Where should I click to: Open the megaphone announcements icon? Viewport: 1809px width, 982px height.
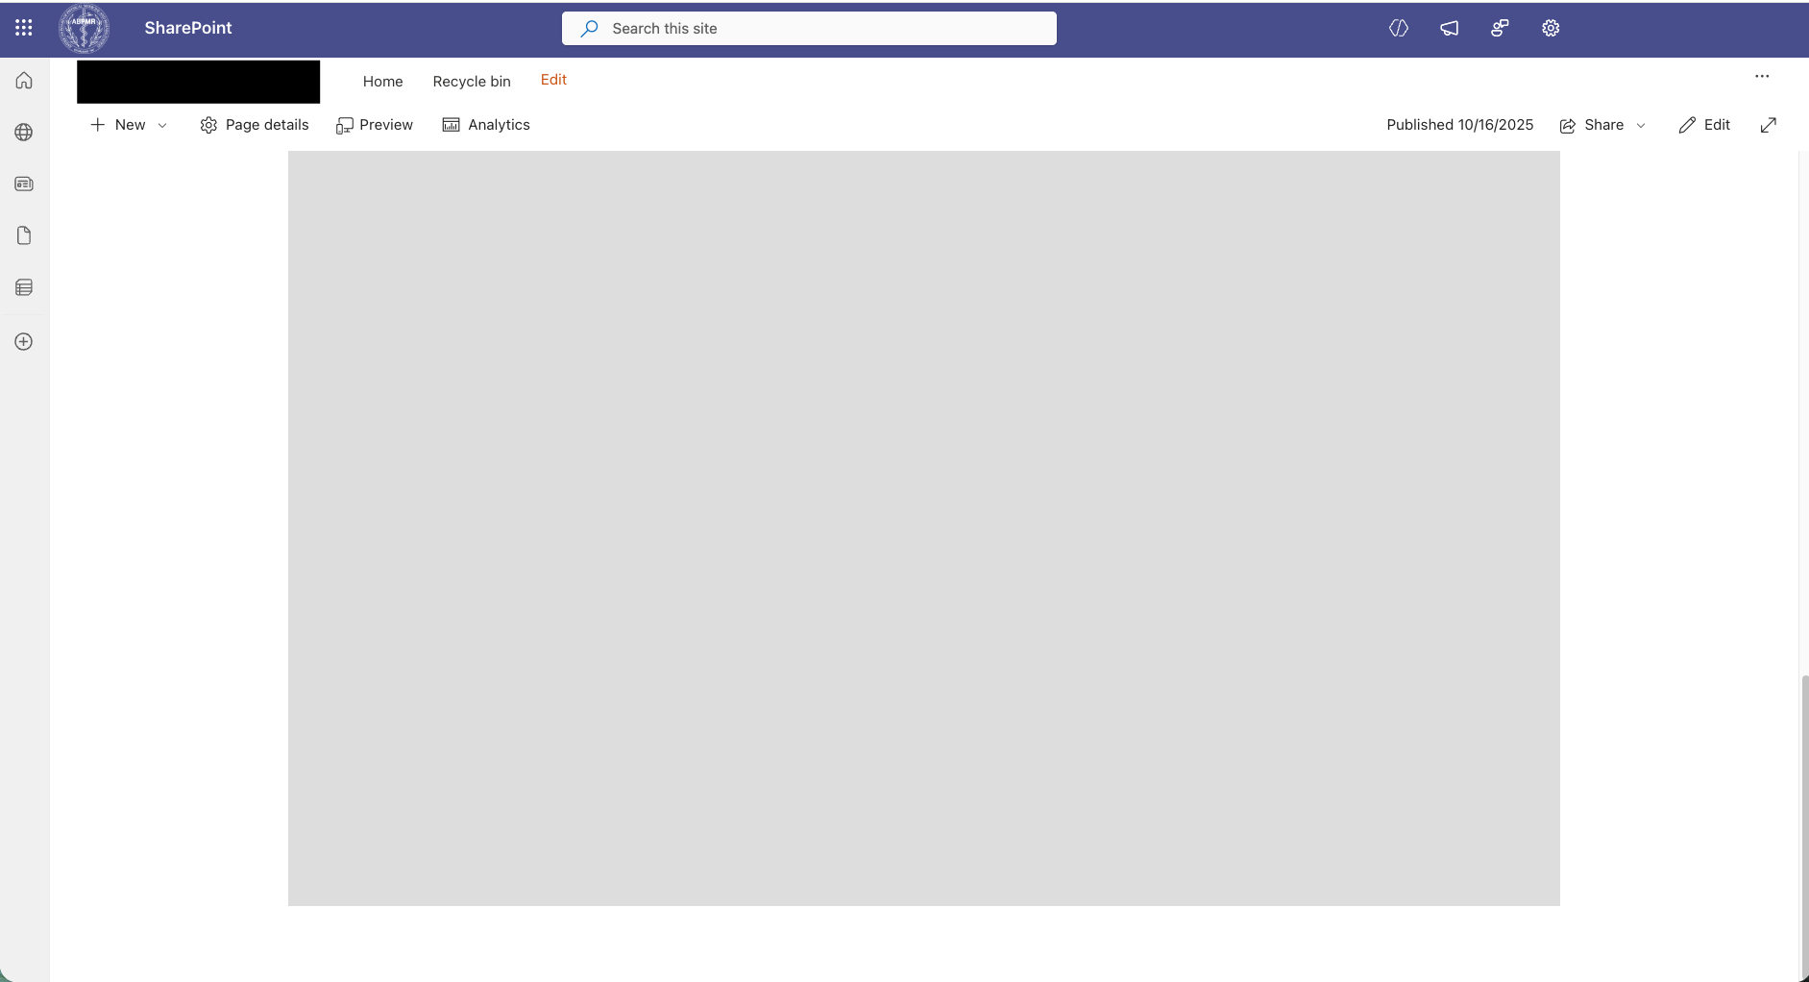pyautogui.click(x=1449, y=28)
